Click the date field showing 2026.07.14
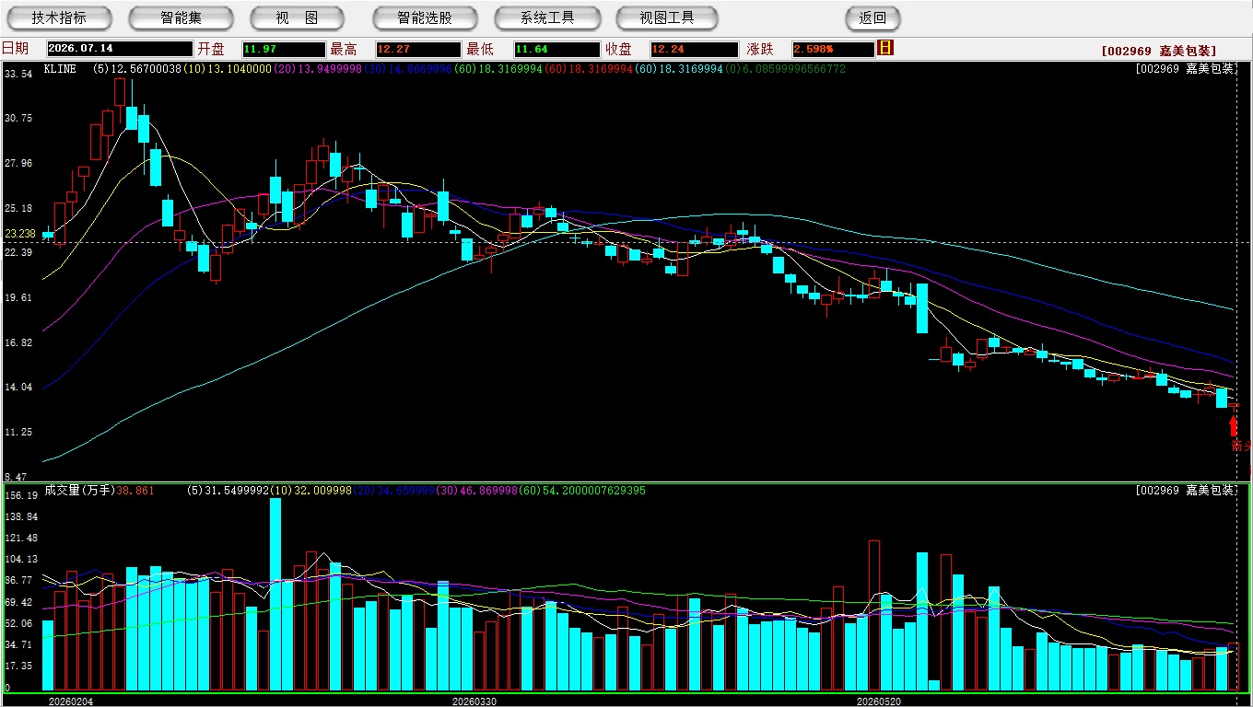The width and height of the screenshot is (1253, 707). click(x=120, y=49)
